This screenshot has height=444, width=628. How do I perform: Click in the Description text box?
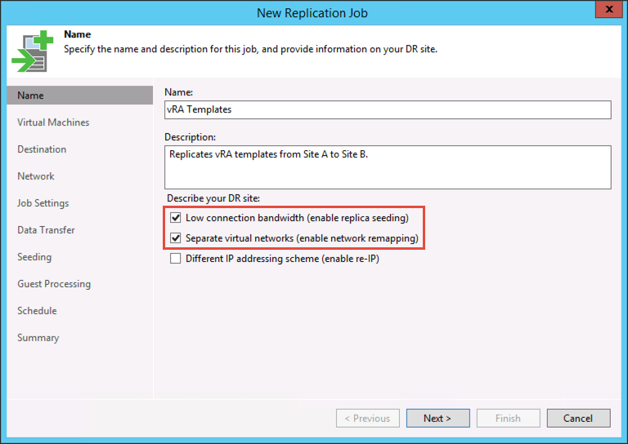point(388,167)
